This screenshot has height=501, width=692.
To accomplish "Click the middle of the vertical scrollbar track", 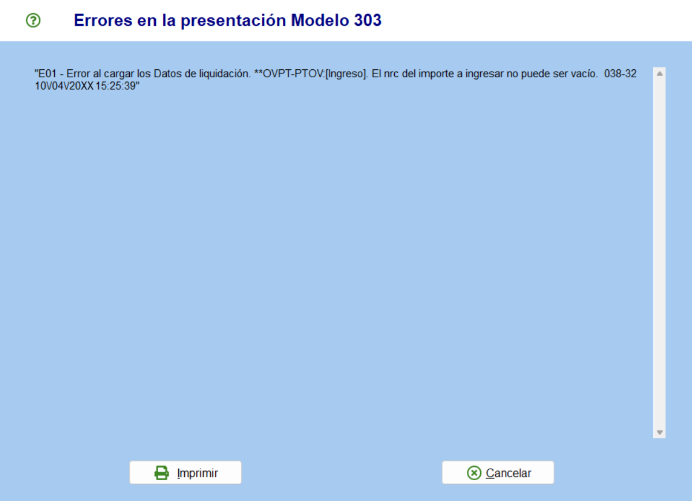I will [x=659, y=253].
